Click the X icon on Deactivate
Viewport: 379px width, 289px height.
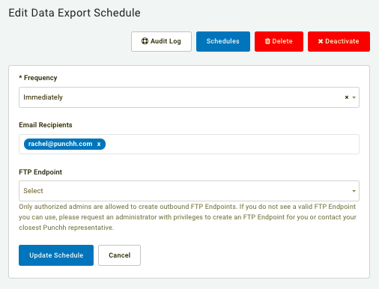click(x=321, y=41)
